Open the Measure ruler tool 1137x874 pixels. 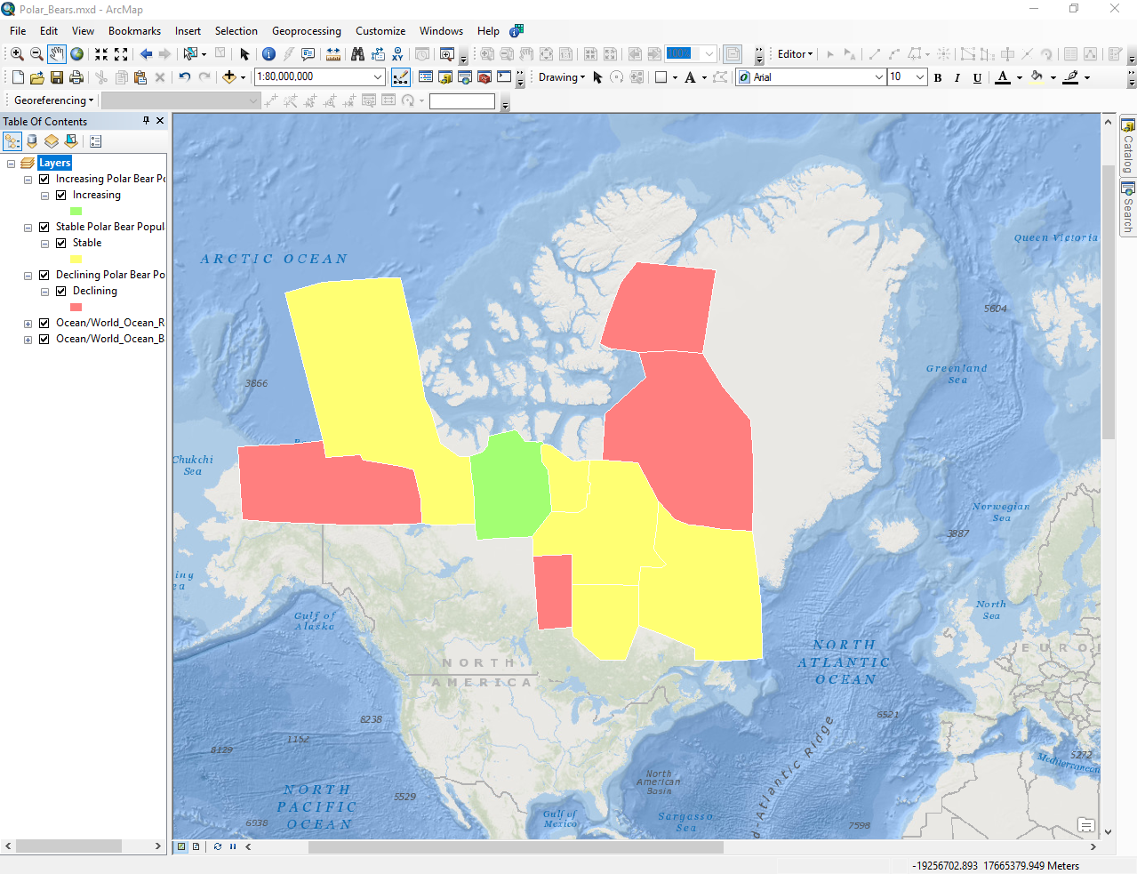333,54
